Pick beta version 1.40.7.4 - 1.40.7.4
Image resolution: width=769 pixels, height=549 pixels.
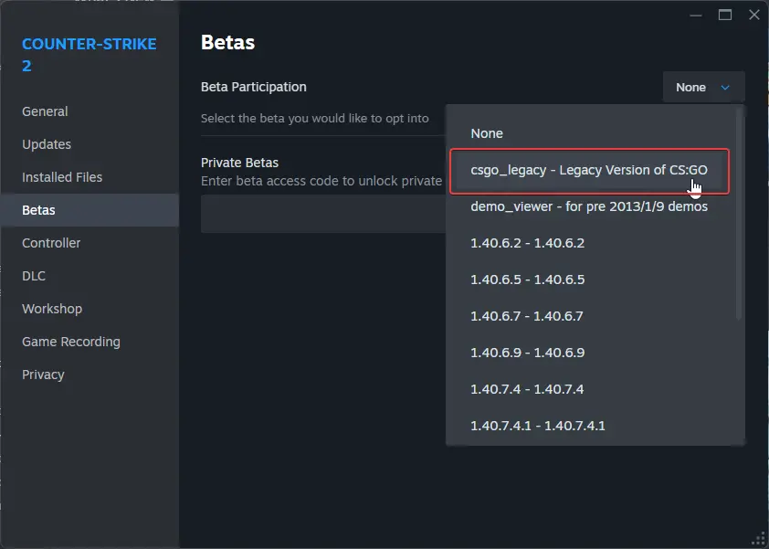click(x=589, y=389)
